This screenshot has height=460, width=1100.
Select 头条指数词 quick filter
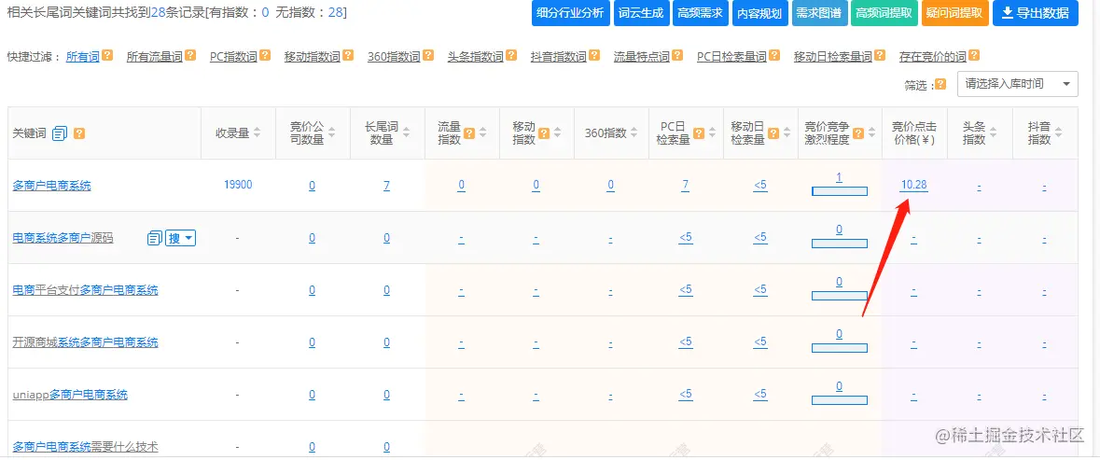point(476,57)
